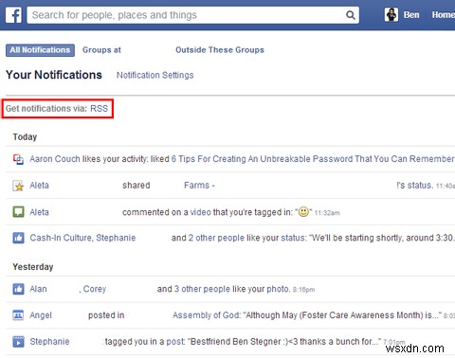455x358 pixels.
Task: Switch to Outside These Groups tab
Action: [220, 50]
